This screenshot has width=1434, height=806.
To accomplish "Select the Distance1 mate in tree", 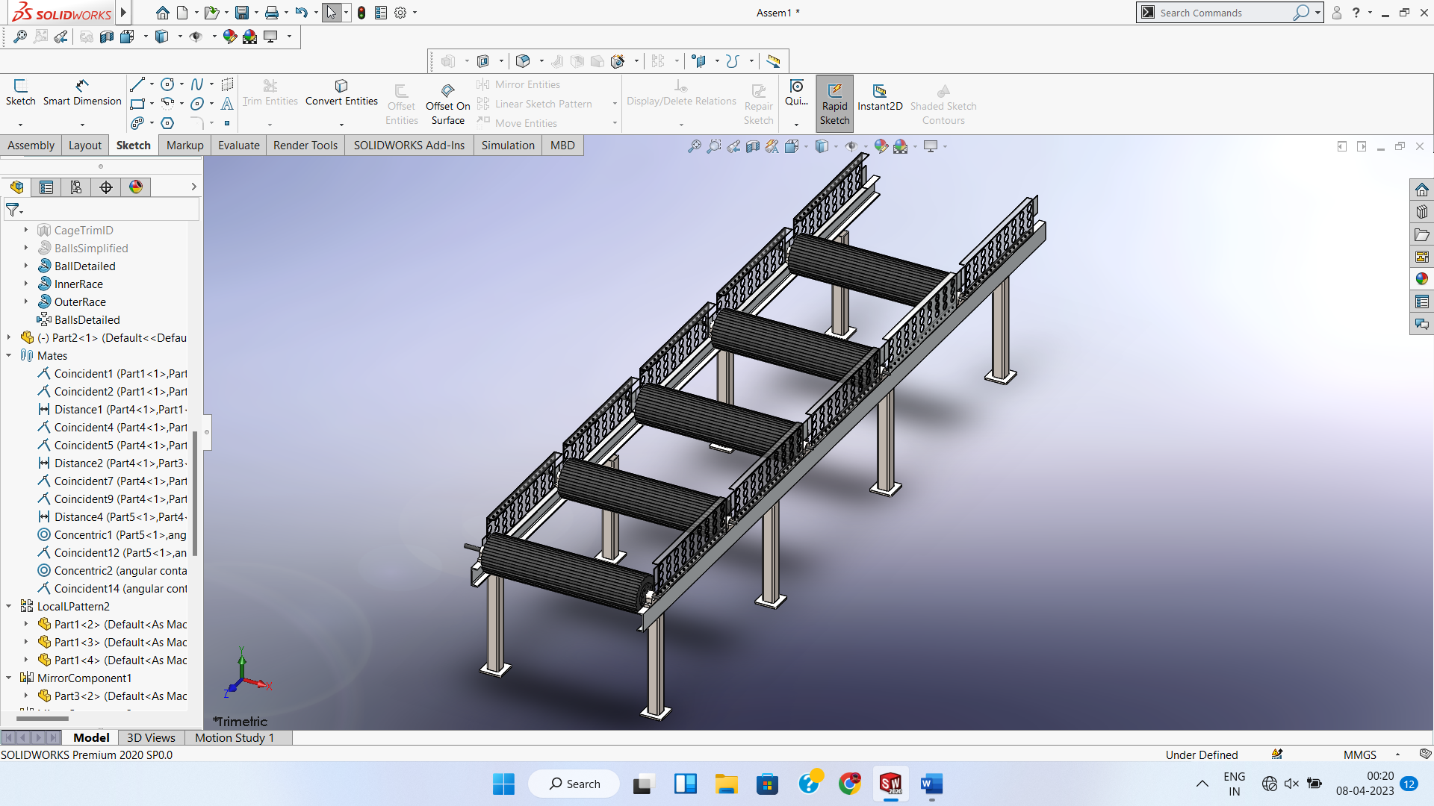I will click(113, 409).
